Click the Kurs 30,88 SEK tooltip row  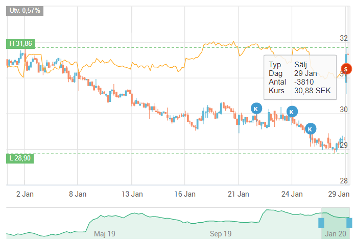(x=299, y=91)
